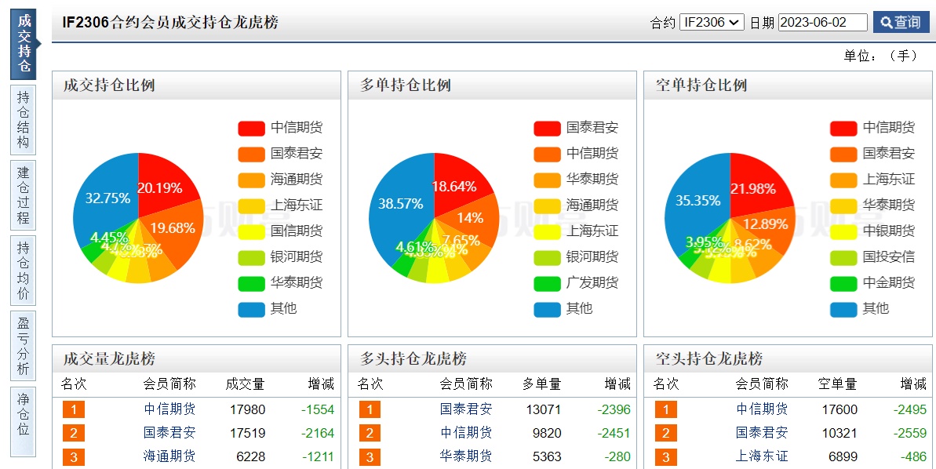Open the 建仓过程 sidebar tab
The image size is (936, 469).
pyautogui.click(x=24, y=195)
